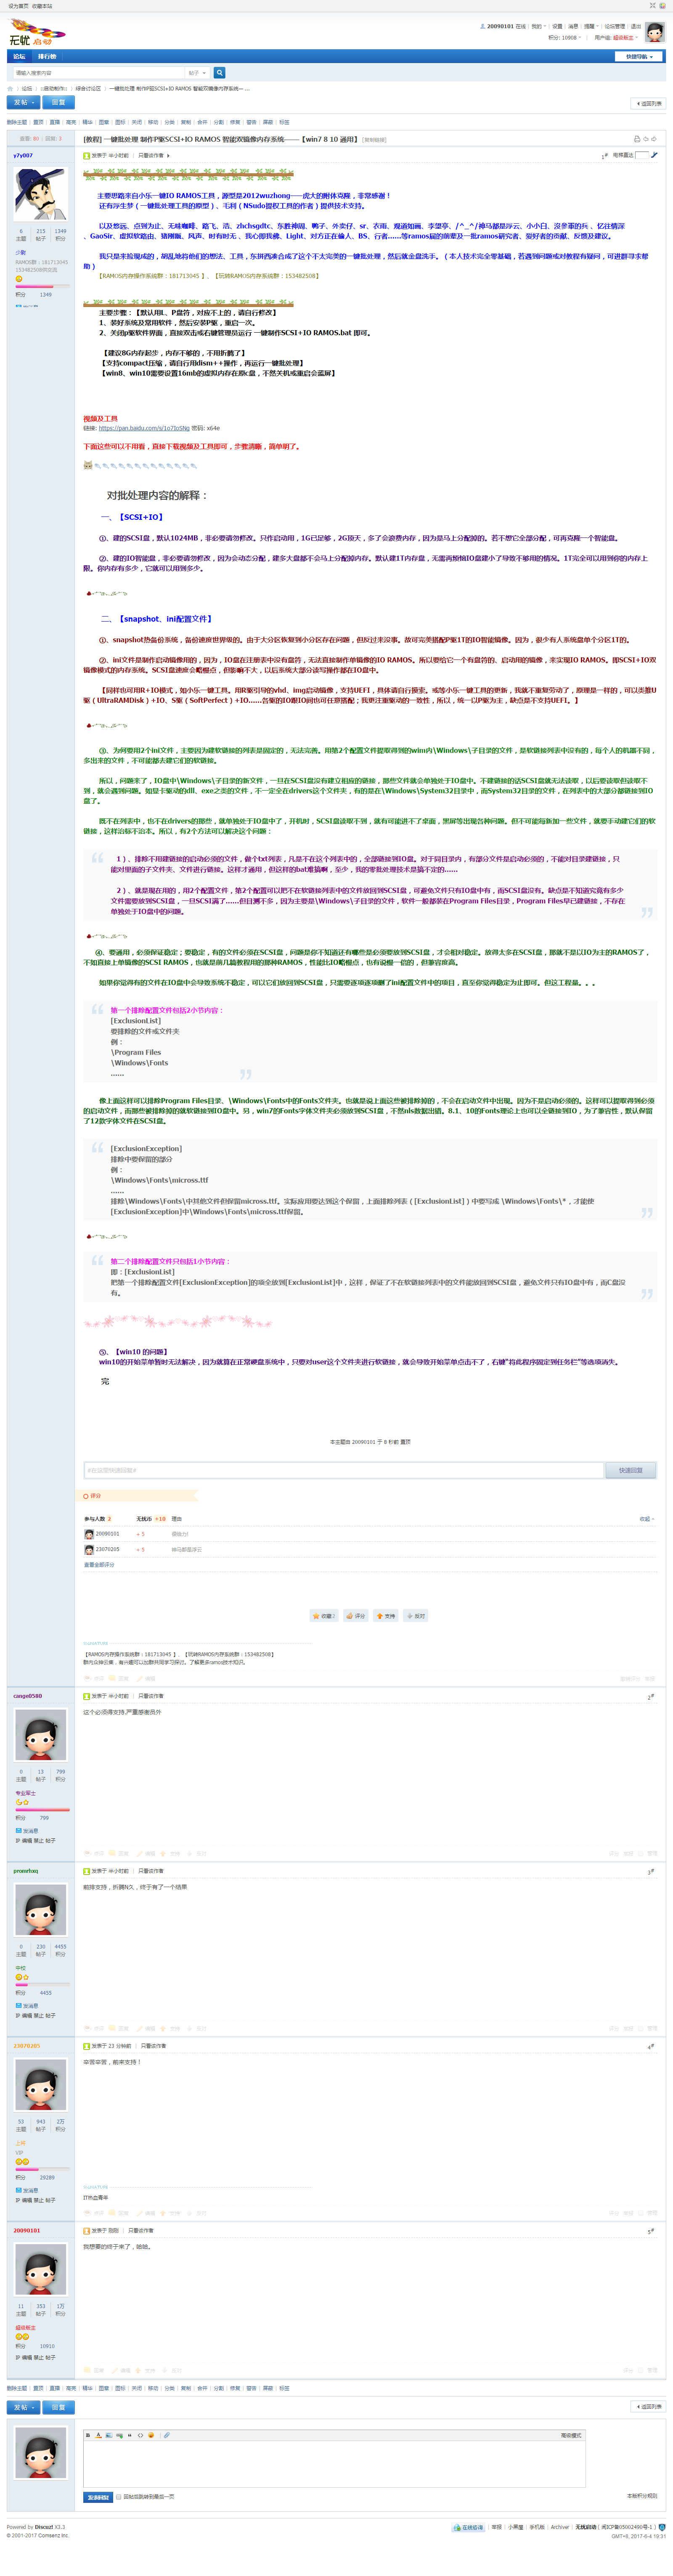Click the security shield icon in footer
673x2576 pixels.
[662, 2526]
